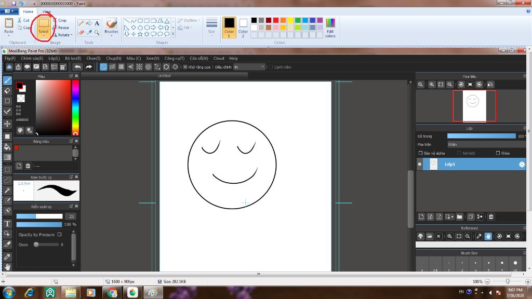
Task: Open the Lớp(L) menu
Action: 54,58
